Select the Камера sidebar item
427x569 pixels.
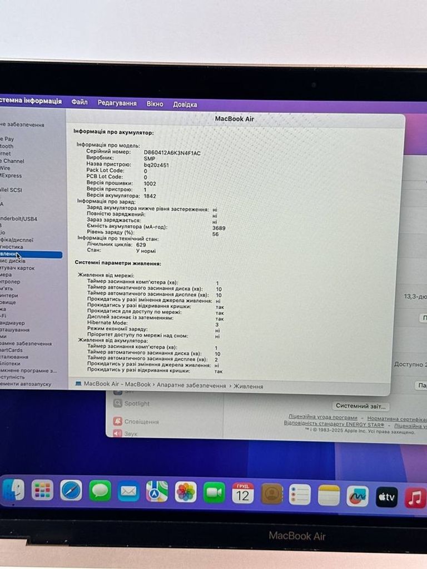pyautogui.click(x=6, y=274)
